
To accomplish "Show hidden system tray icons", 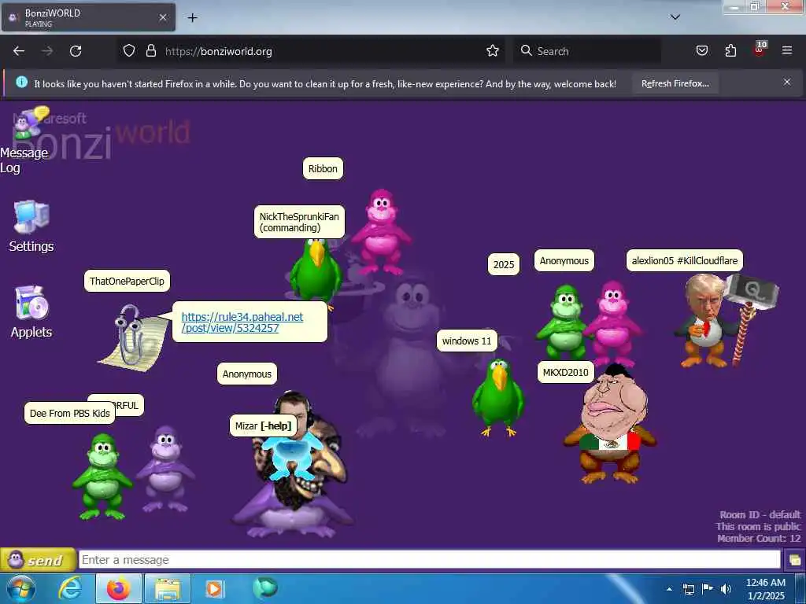I will pyautogui.click(x=669, y=589).
